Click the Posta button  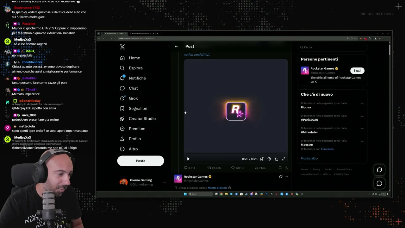(x=140, y=161)
